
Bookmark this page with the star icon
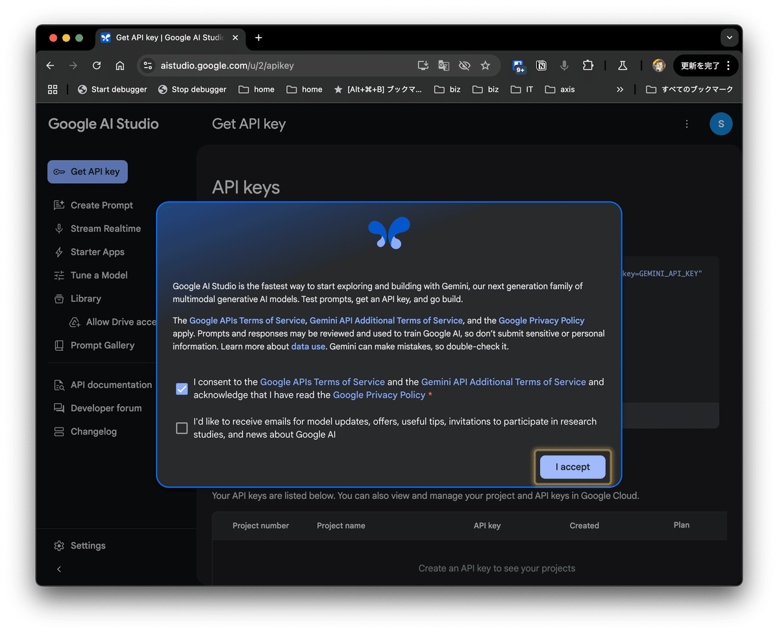pyautogui.click(x=485, y=66)
